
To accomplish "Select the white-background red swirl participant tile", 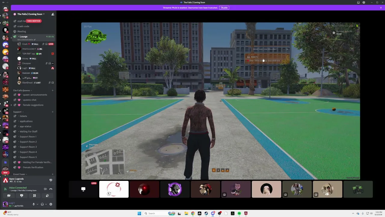I will pos(114,189).
